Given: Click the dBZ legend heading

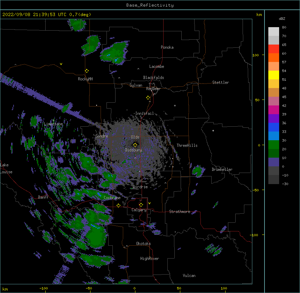Looking at the screenshot, I should coord(282,19).
